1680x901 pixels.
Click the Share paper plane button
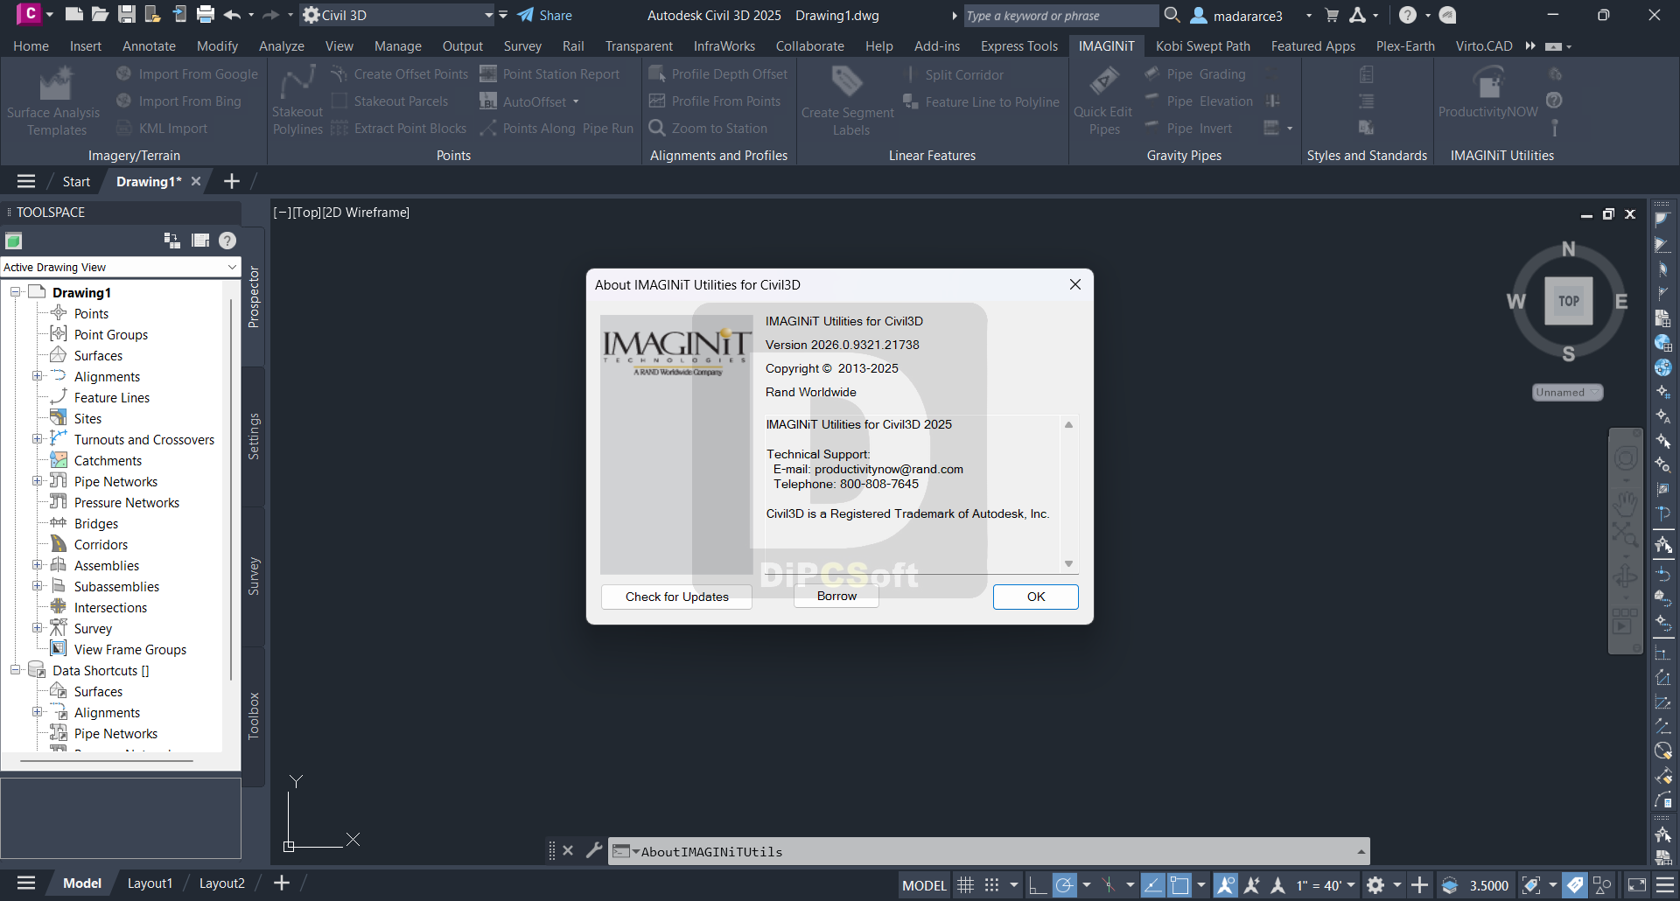click(544, 15)
